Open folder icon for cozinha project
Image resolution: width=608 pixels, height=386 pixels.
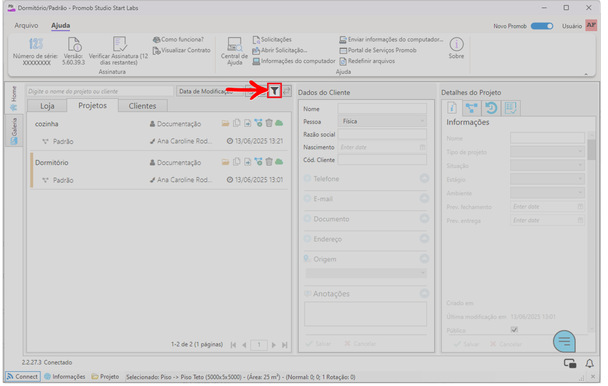coord(225,123)
